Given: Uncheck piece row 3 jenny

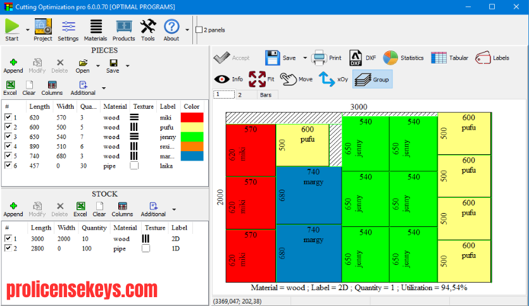Looking at the screenshot, I should (8, 136).
